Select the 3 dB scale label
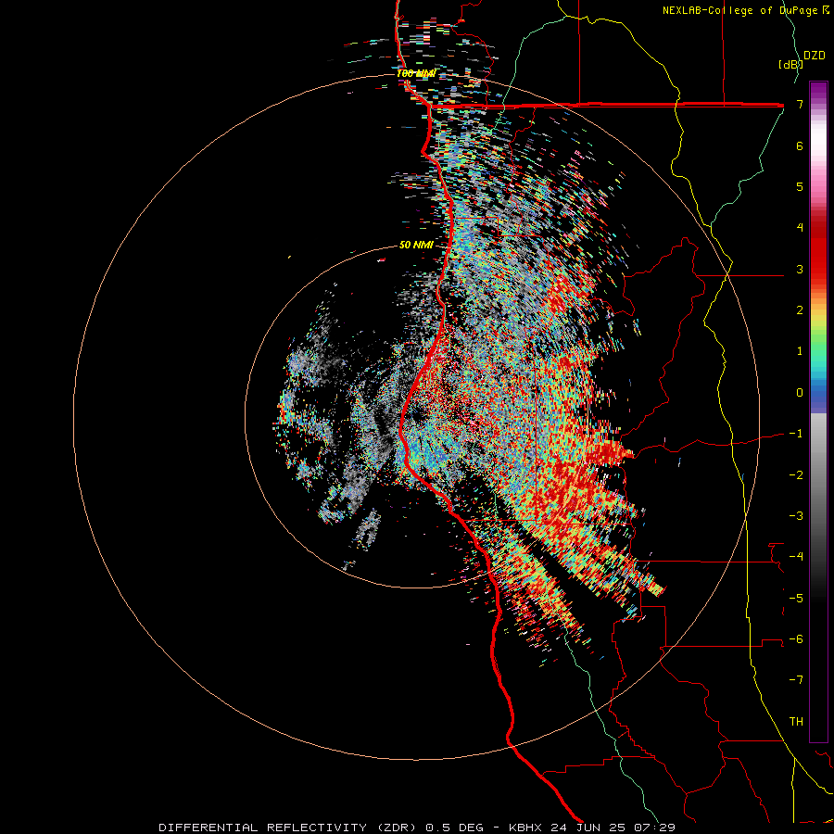The width and height of the screenshot is (834, 834). click(800, 269)
